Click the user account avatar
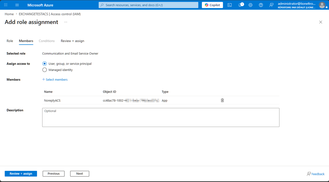The width and height of the screenshot is (329, 182). point(322,5)
